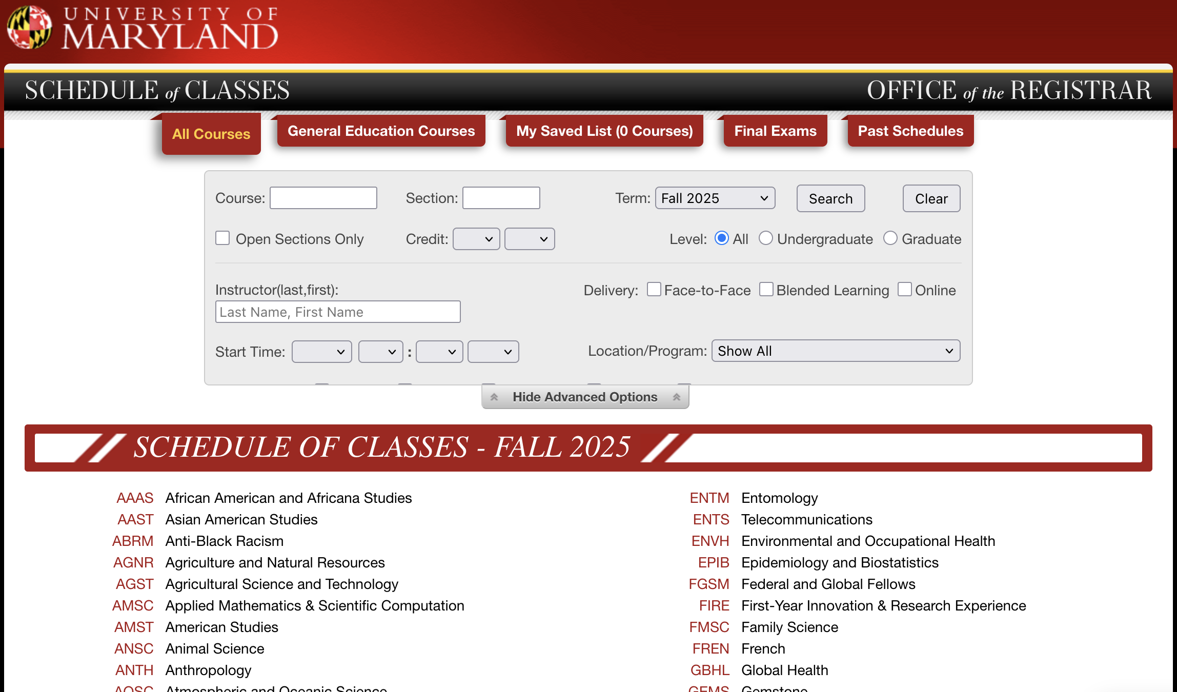
Task: Click the left chevron beside Hide Advanced Options
Action: pos(494,397)
